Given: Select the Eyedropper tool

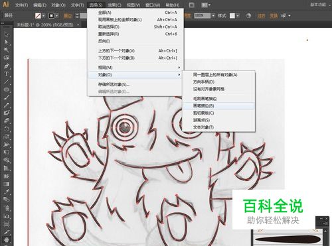Looking at the screenshot, I should tap(6, 192).
